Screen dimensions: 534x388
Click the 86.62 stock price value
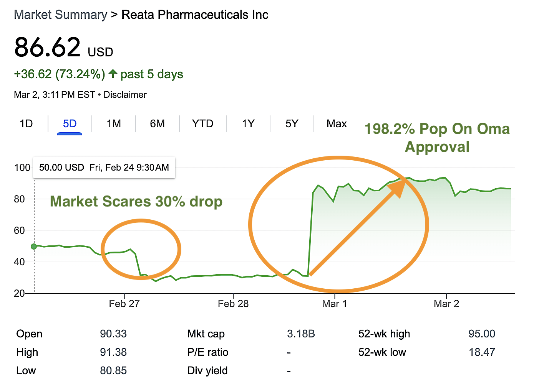pos(47,47)
